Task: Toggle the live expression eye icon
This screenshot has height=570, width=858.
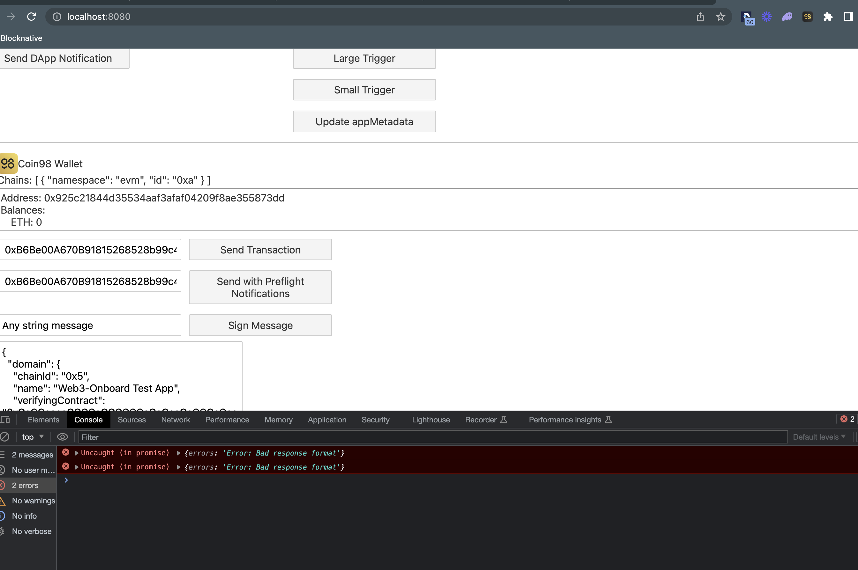Action: click(62, 437)
